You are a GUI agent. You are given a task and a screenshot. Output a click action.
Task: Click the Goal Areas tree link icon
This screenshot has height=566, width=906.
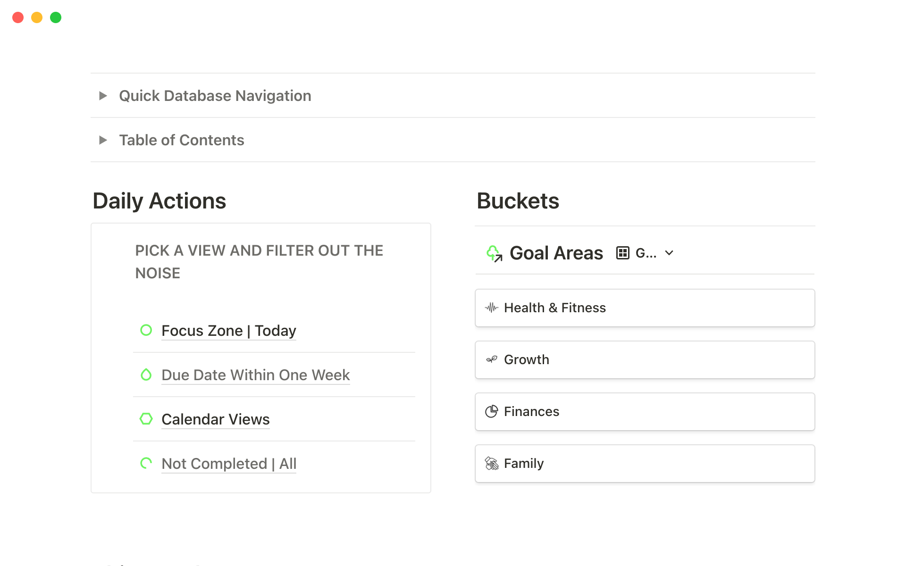tap(494, 253)
